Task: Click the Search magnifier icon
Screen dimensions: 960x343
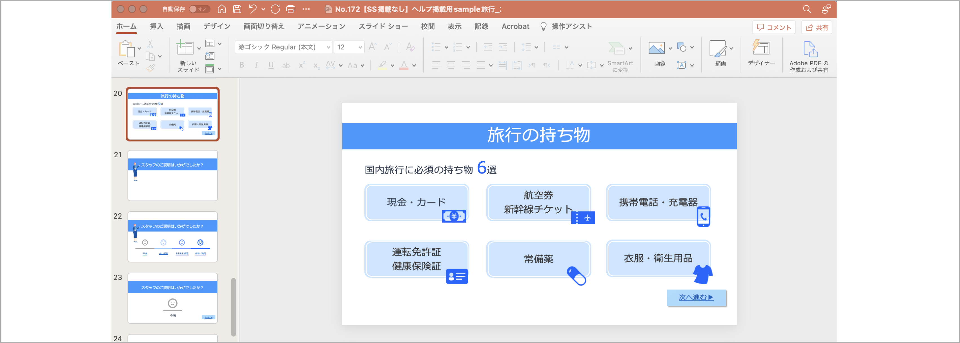Action: pyautogui.click(x=807, y=9)
